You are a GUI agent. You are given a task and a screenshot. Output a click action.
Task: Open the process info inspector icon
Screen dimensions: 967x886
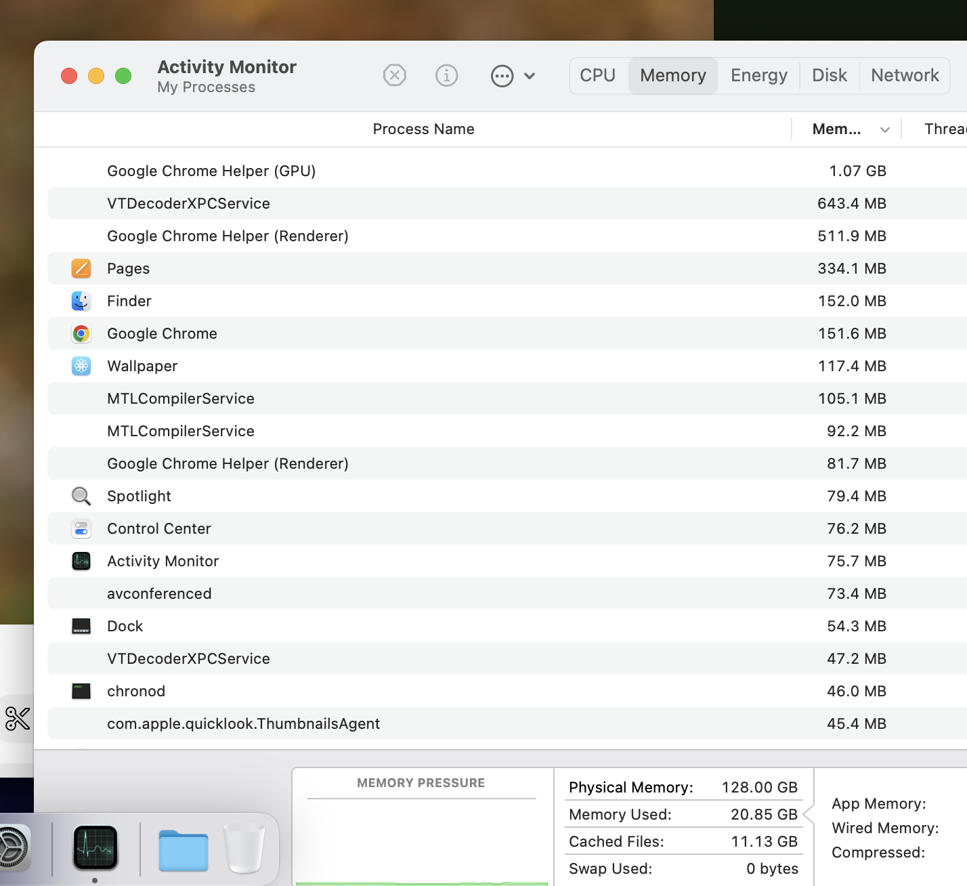click(x=446, y=75)
